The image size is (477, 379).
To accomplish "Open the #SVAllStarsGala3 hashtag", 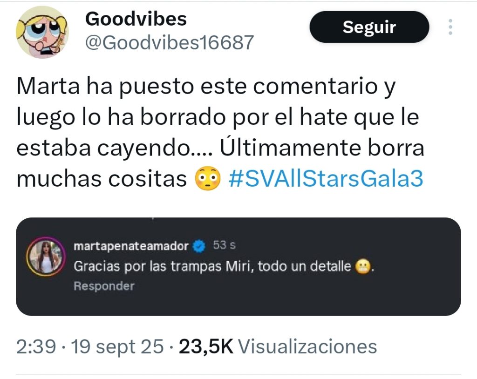I will pyautogui.click(x=326, y=178).
